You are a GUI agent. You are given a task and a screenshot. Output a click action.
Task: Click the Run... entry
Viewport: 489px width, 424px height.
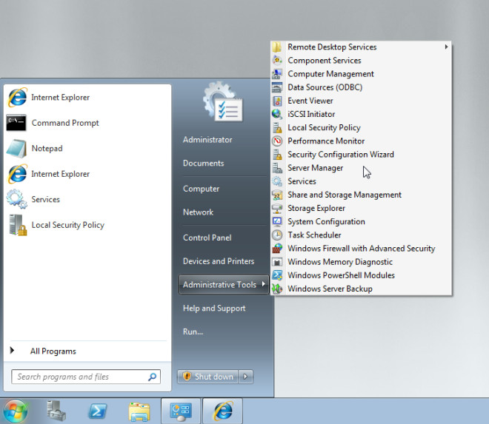[193, 332]
